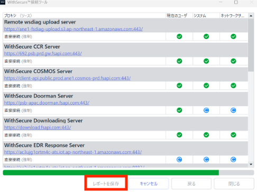This screenshot has width=257, height=192.
Task: Click the scrollbar down arrow
Action: [x=251, y=165]
